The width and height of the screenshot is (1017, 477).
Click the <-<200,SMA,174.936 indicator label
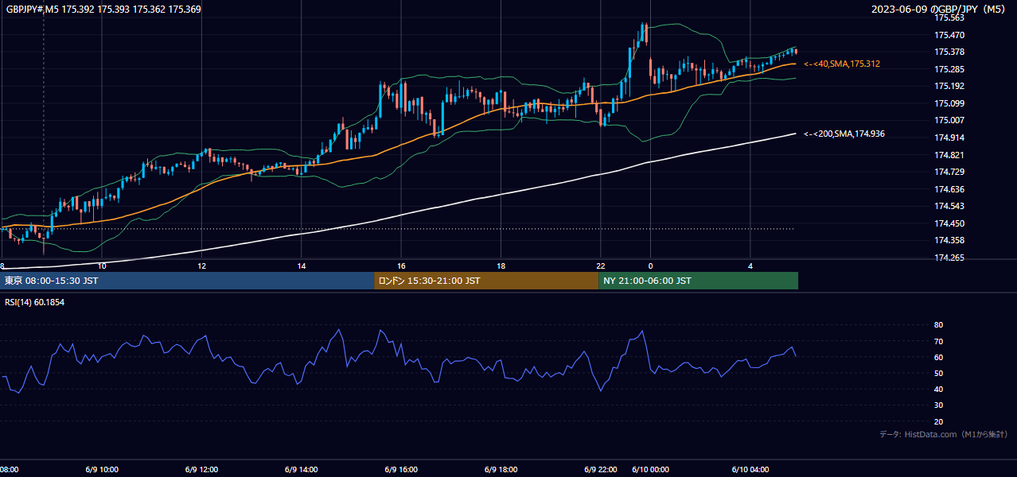[x=844, y=134]
